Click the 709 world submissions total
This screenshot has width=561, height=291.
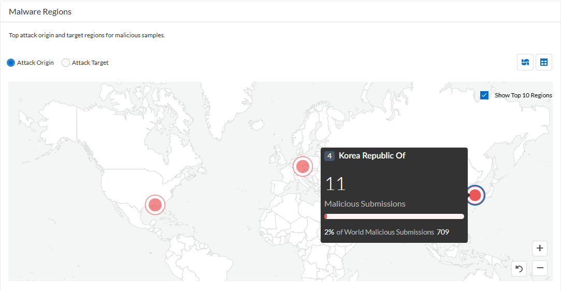[443, 232]
